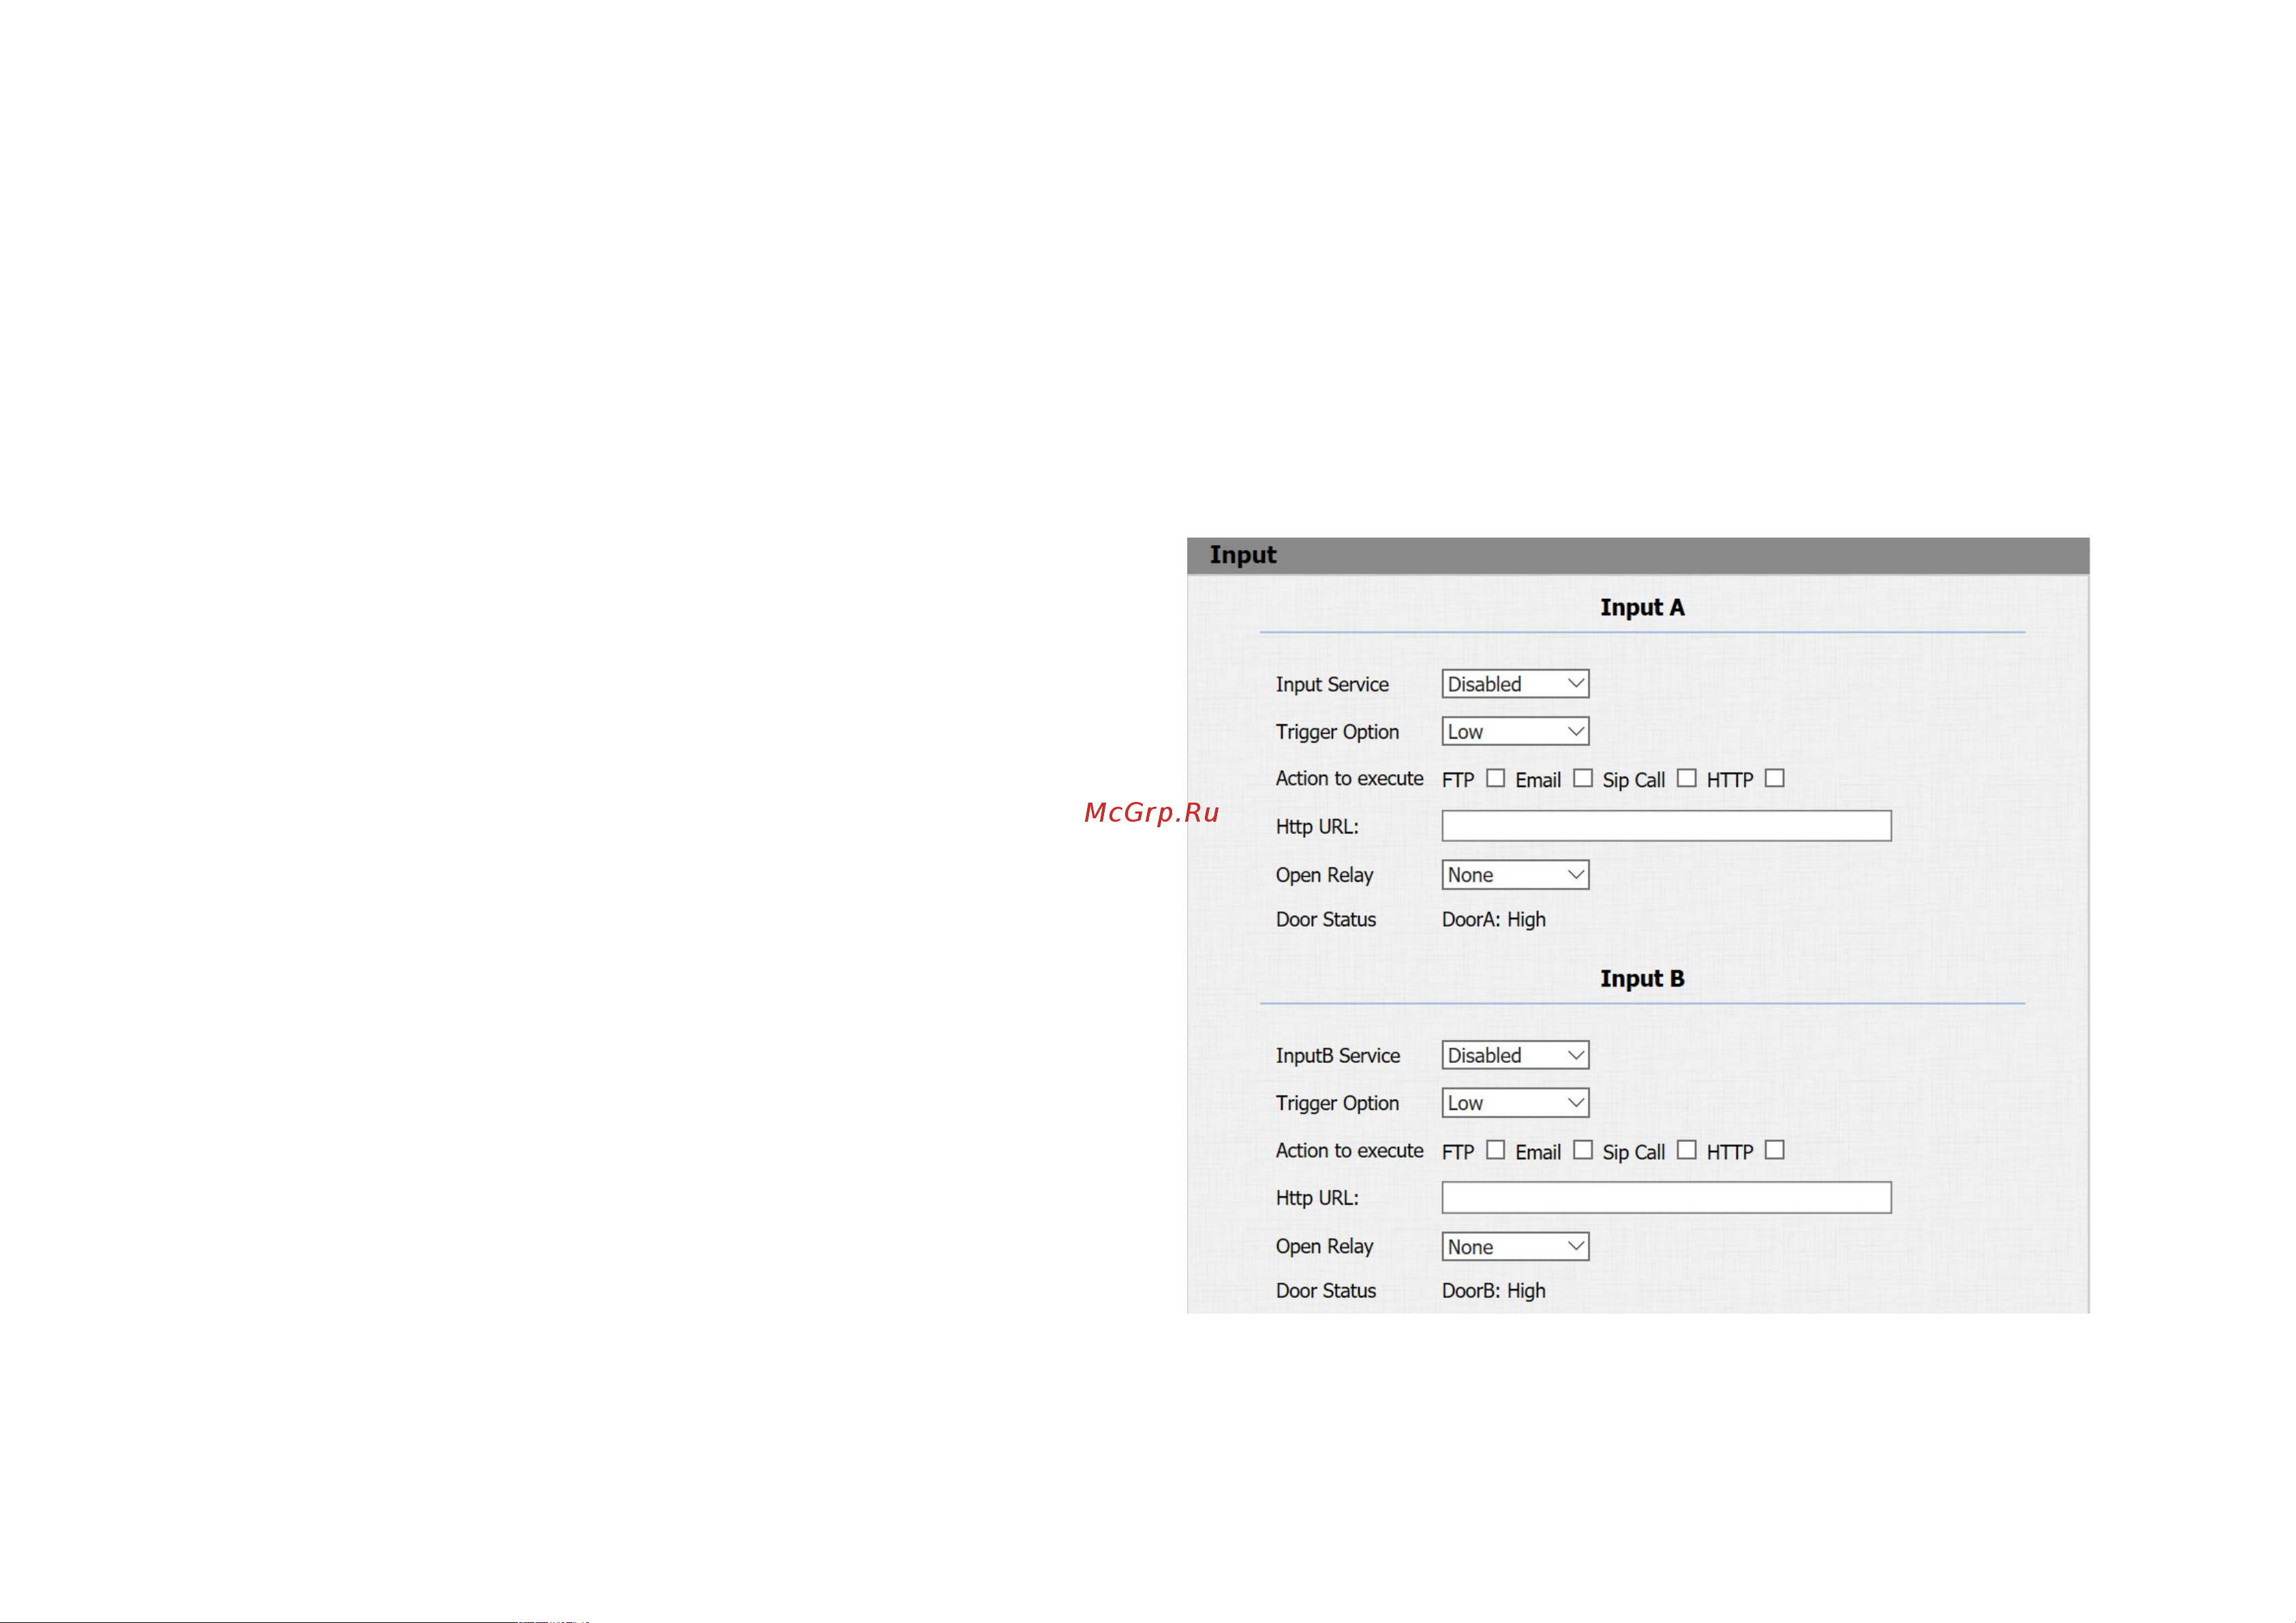Open the InputB Service dropdown

pos(1515,1055)
